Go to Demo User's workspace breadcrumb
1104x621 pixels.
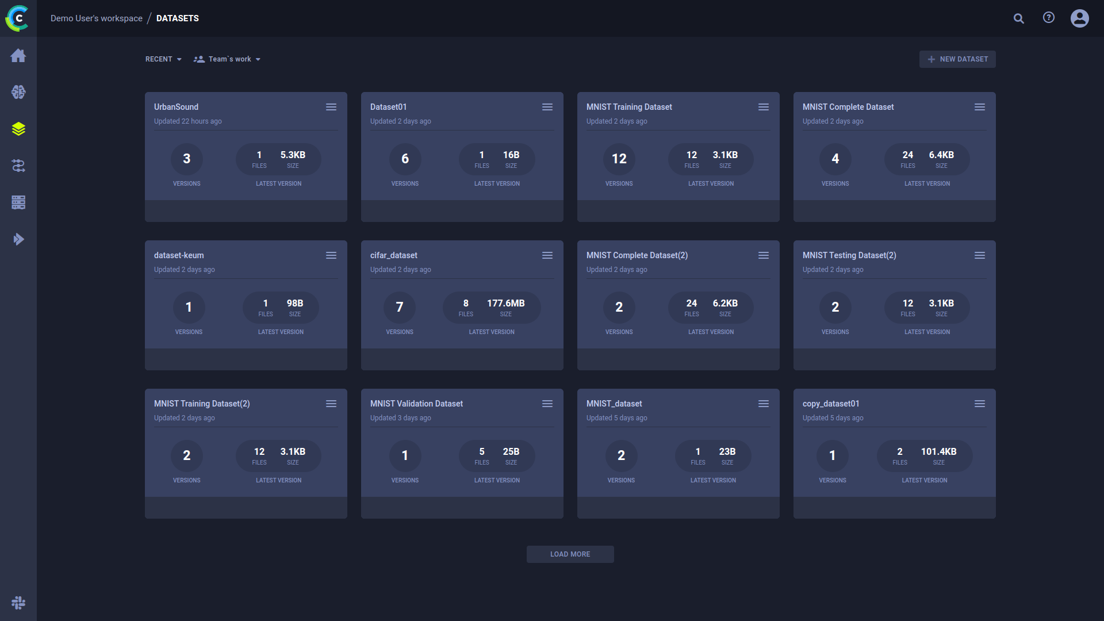click(x=96, y=18)
